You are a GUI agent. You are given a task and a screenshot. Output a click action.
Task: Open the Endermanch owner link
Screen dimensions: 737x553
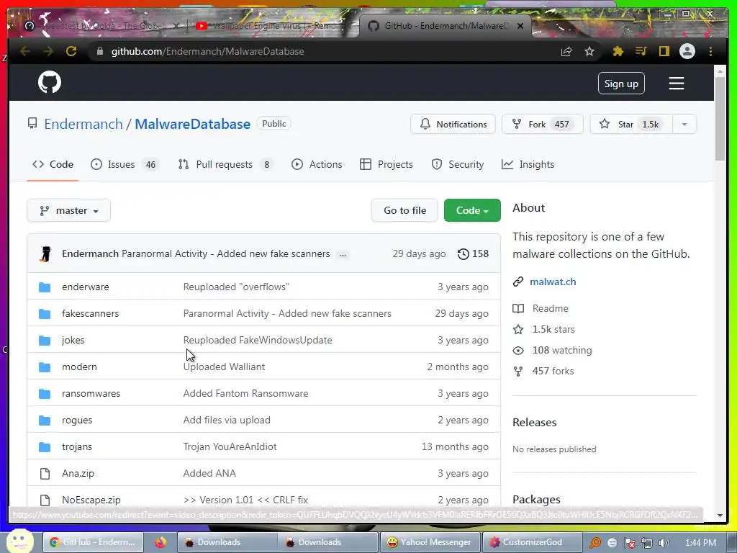point(83,124)
